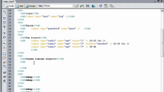Open the browser check menu

[x=76, y=6]
